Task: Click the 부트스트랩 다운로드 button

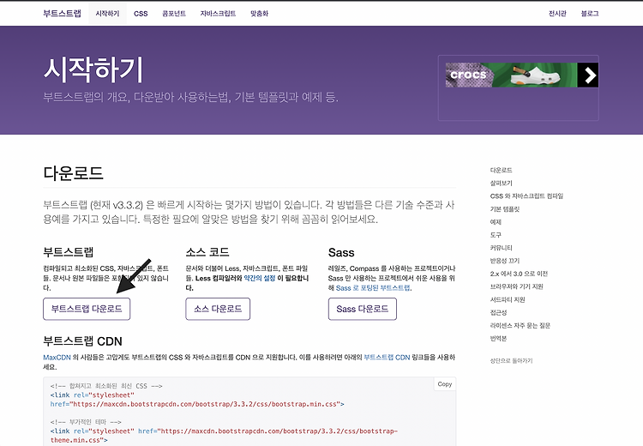Action: 87,309
